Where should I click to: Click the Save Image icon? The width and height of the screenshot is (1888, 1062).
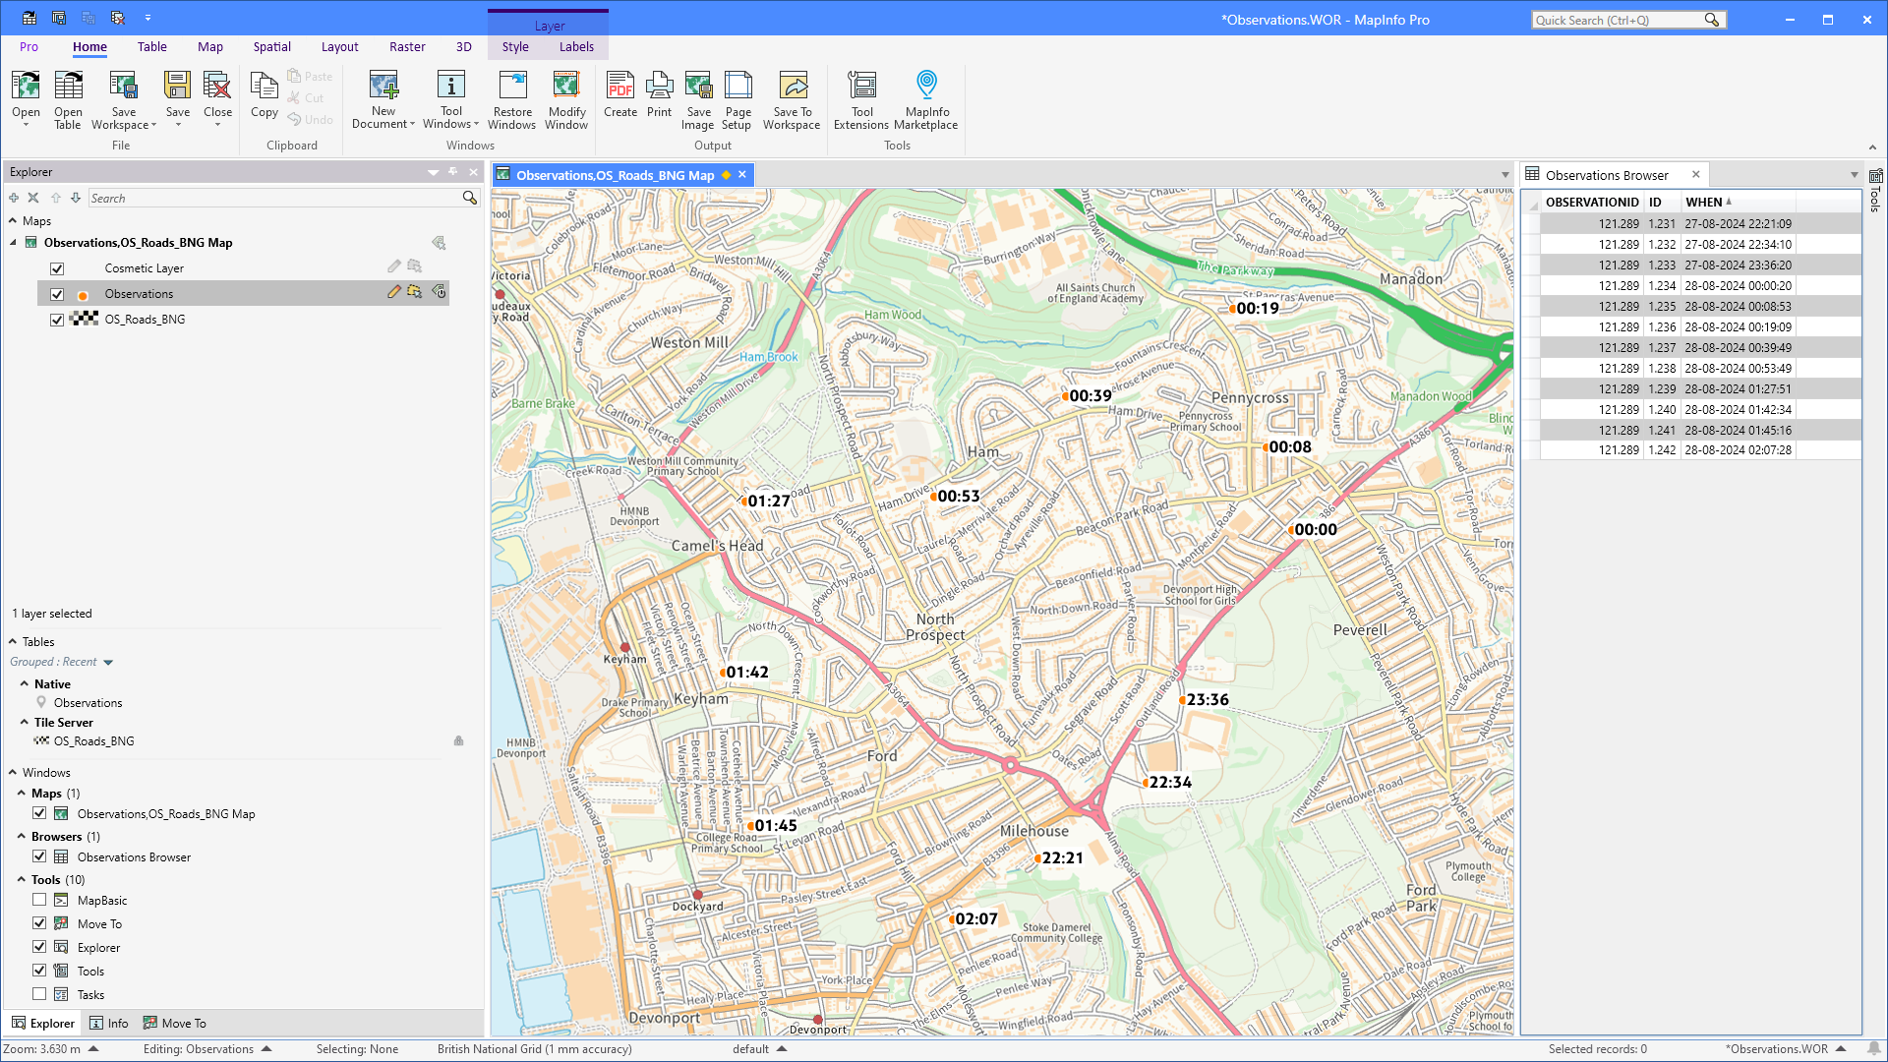(698, 99)
